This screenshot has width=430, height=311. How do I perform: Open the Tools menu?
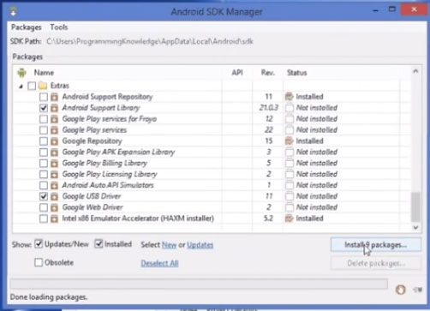[59, 27]
